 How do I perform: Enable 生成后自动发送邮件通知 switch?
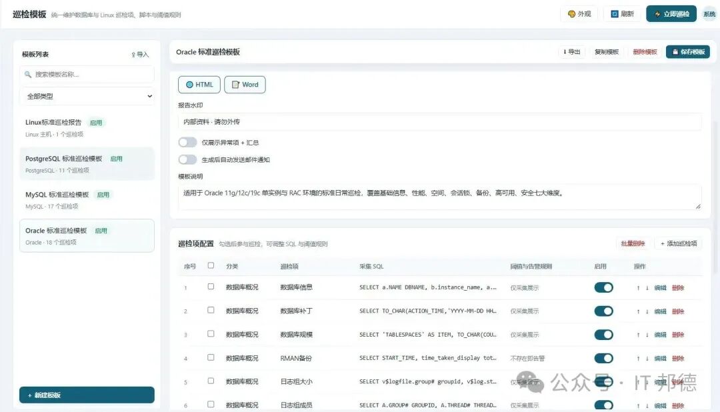pos(187,159)
